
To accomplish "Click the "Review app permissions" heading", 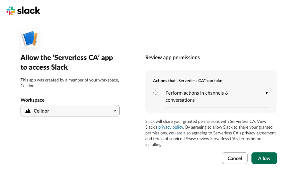I will [x=173, y=57].
